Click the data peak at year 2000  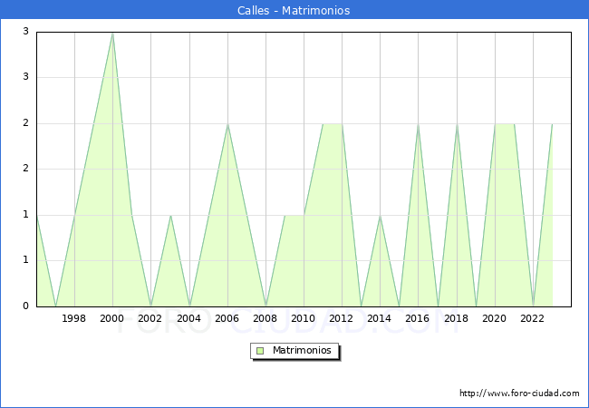(x=112, y=34)
